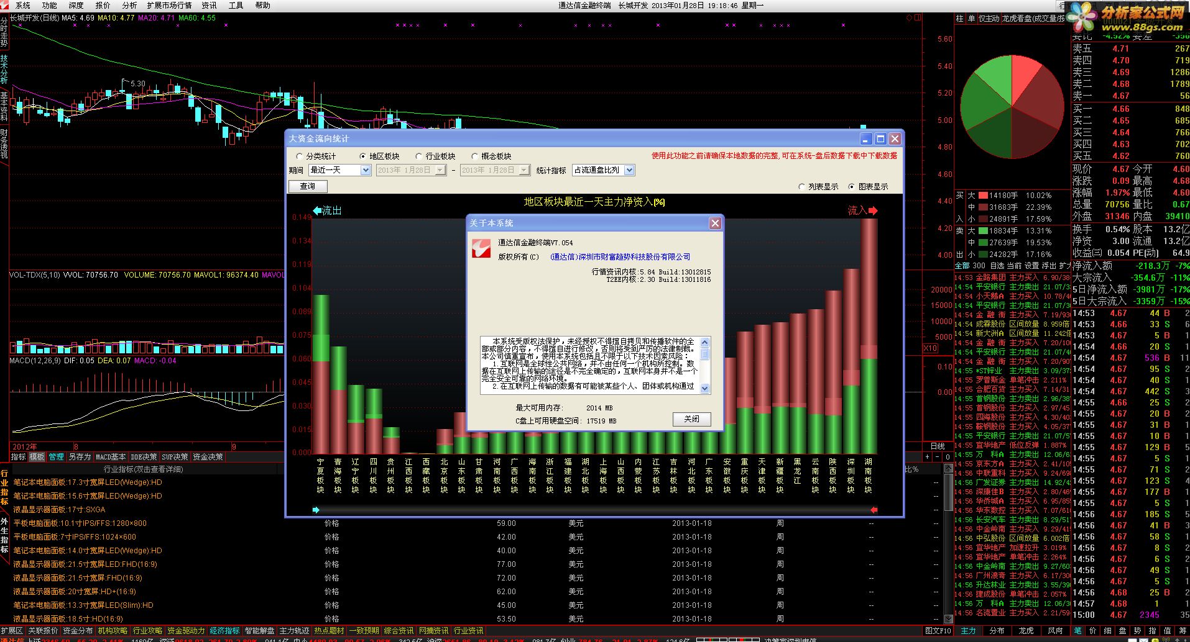
Task: Click the plus zoom button beside 日线
Action: point(927,457)
